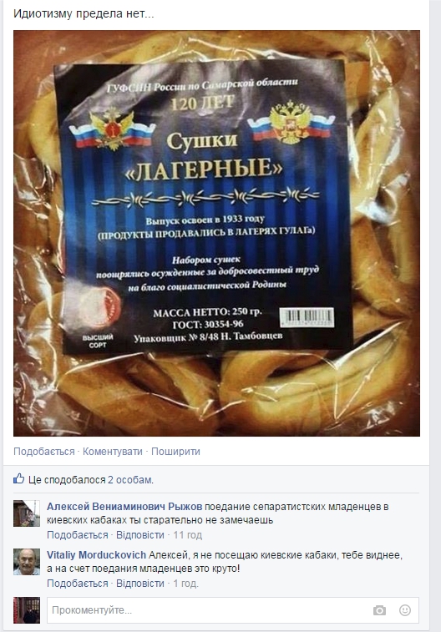The image size is (441, 632).
Task: Open Алексей Рыжов's profile picture
Action: pyautogui.click(x=27, y=513)
